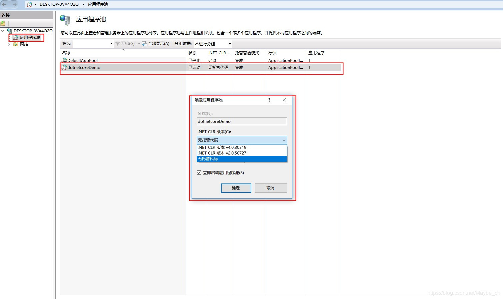Sort by the 应用程序 column header
The height and width of the screenshot is (299, 503).
[323, 53]
